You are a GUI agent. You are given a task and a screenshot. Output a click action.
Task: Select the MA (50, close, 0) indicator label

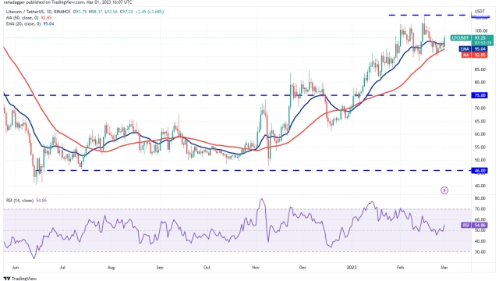pos(23,18)
